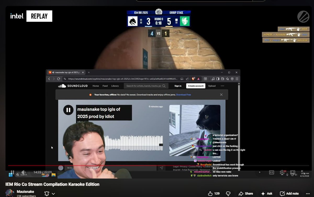Screen dimensions: 314x197
Task: Open File Explorer folder in the stream taskbar
Action: [54, 174]
